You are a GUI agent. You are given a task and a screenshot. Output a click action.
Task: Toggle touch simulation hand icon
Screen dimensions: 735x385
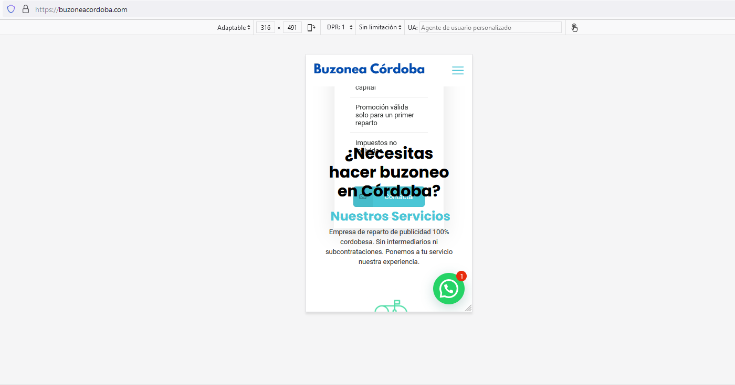(575, 28)
